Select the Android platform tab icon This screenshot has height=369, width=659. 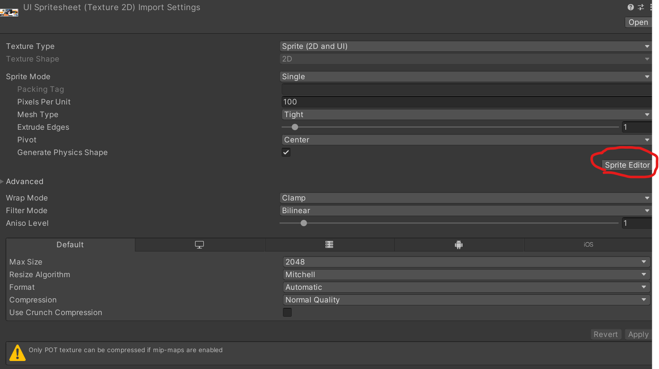[459, 245]
